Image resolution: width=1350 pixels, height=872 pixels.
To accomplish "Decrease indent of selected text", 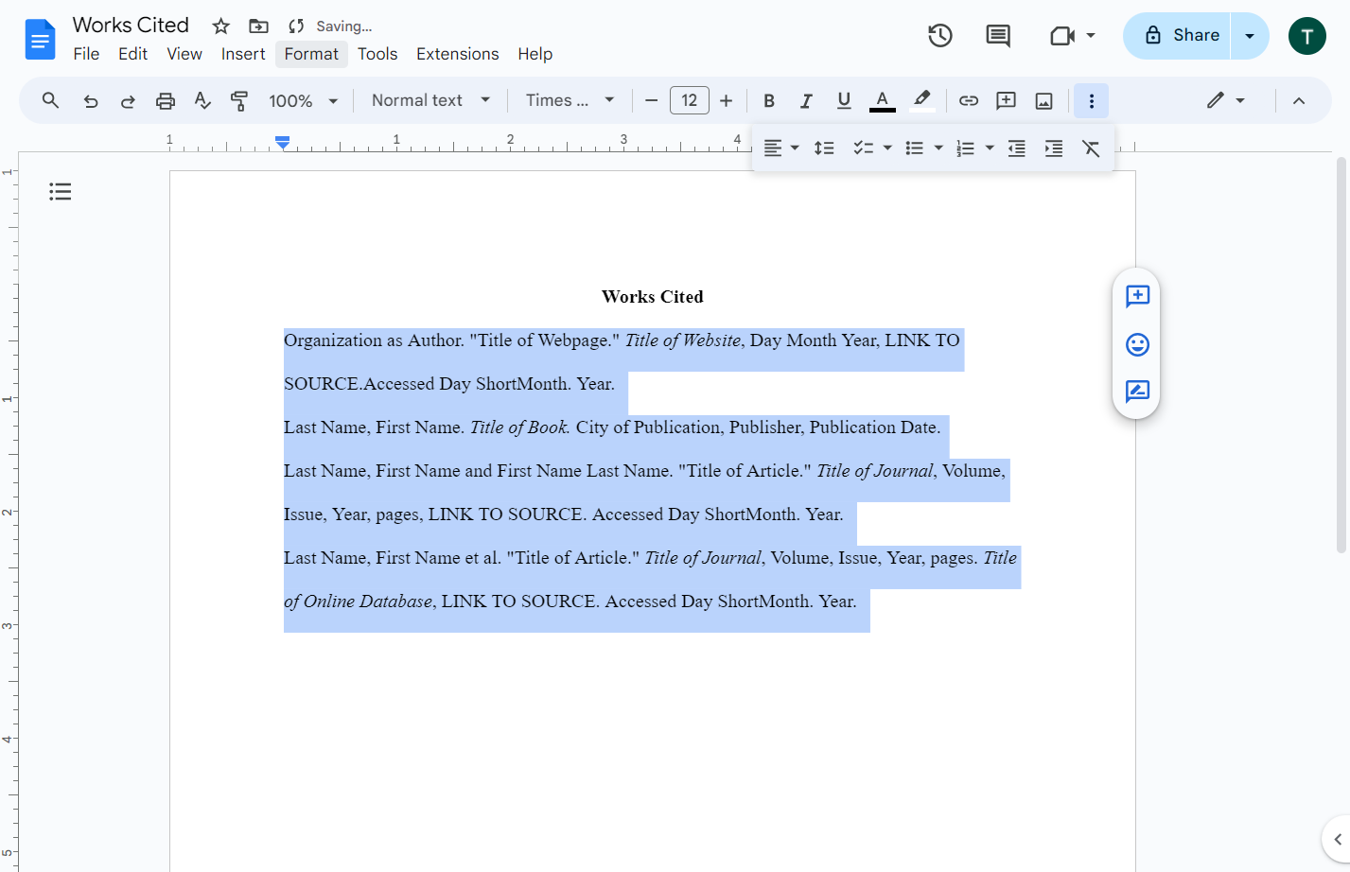I will coord(1017,148).
